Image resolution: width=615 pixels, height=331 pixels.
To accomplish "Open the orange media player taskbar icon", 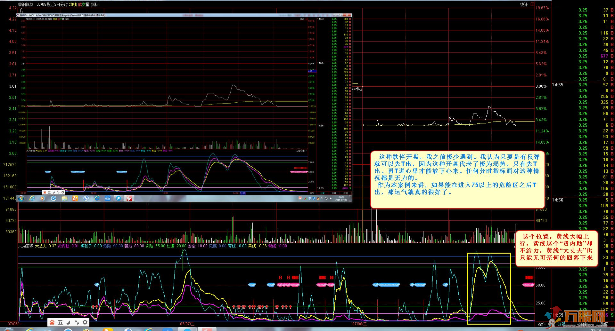I will point(43,198).
